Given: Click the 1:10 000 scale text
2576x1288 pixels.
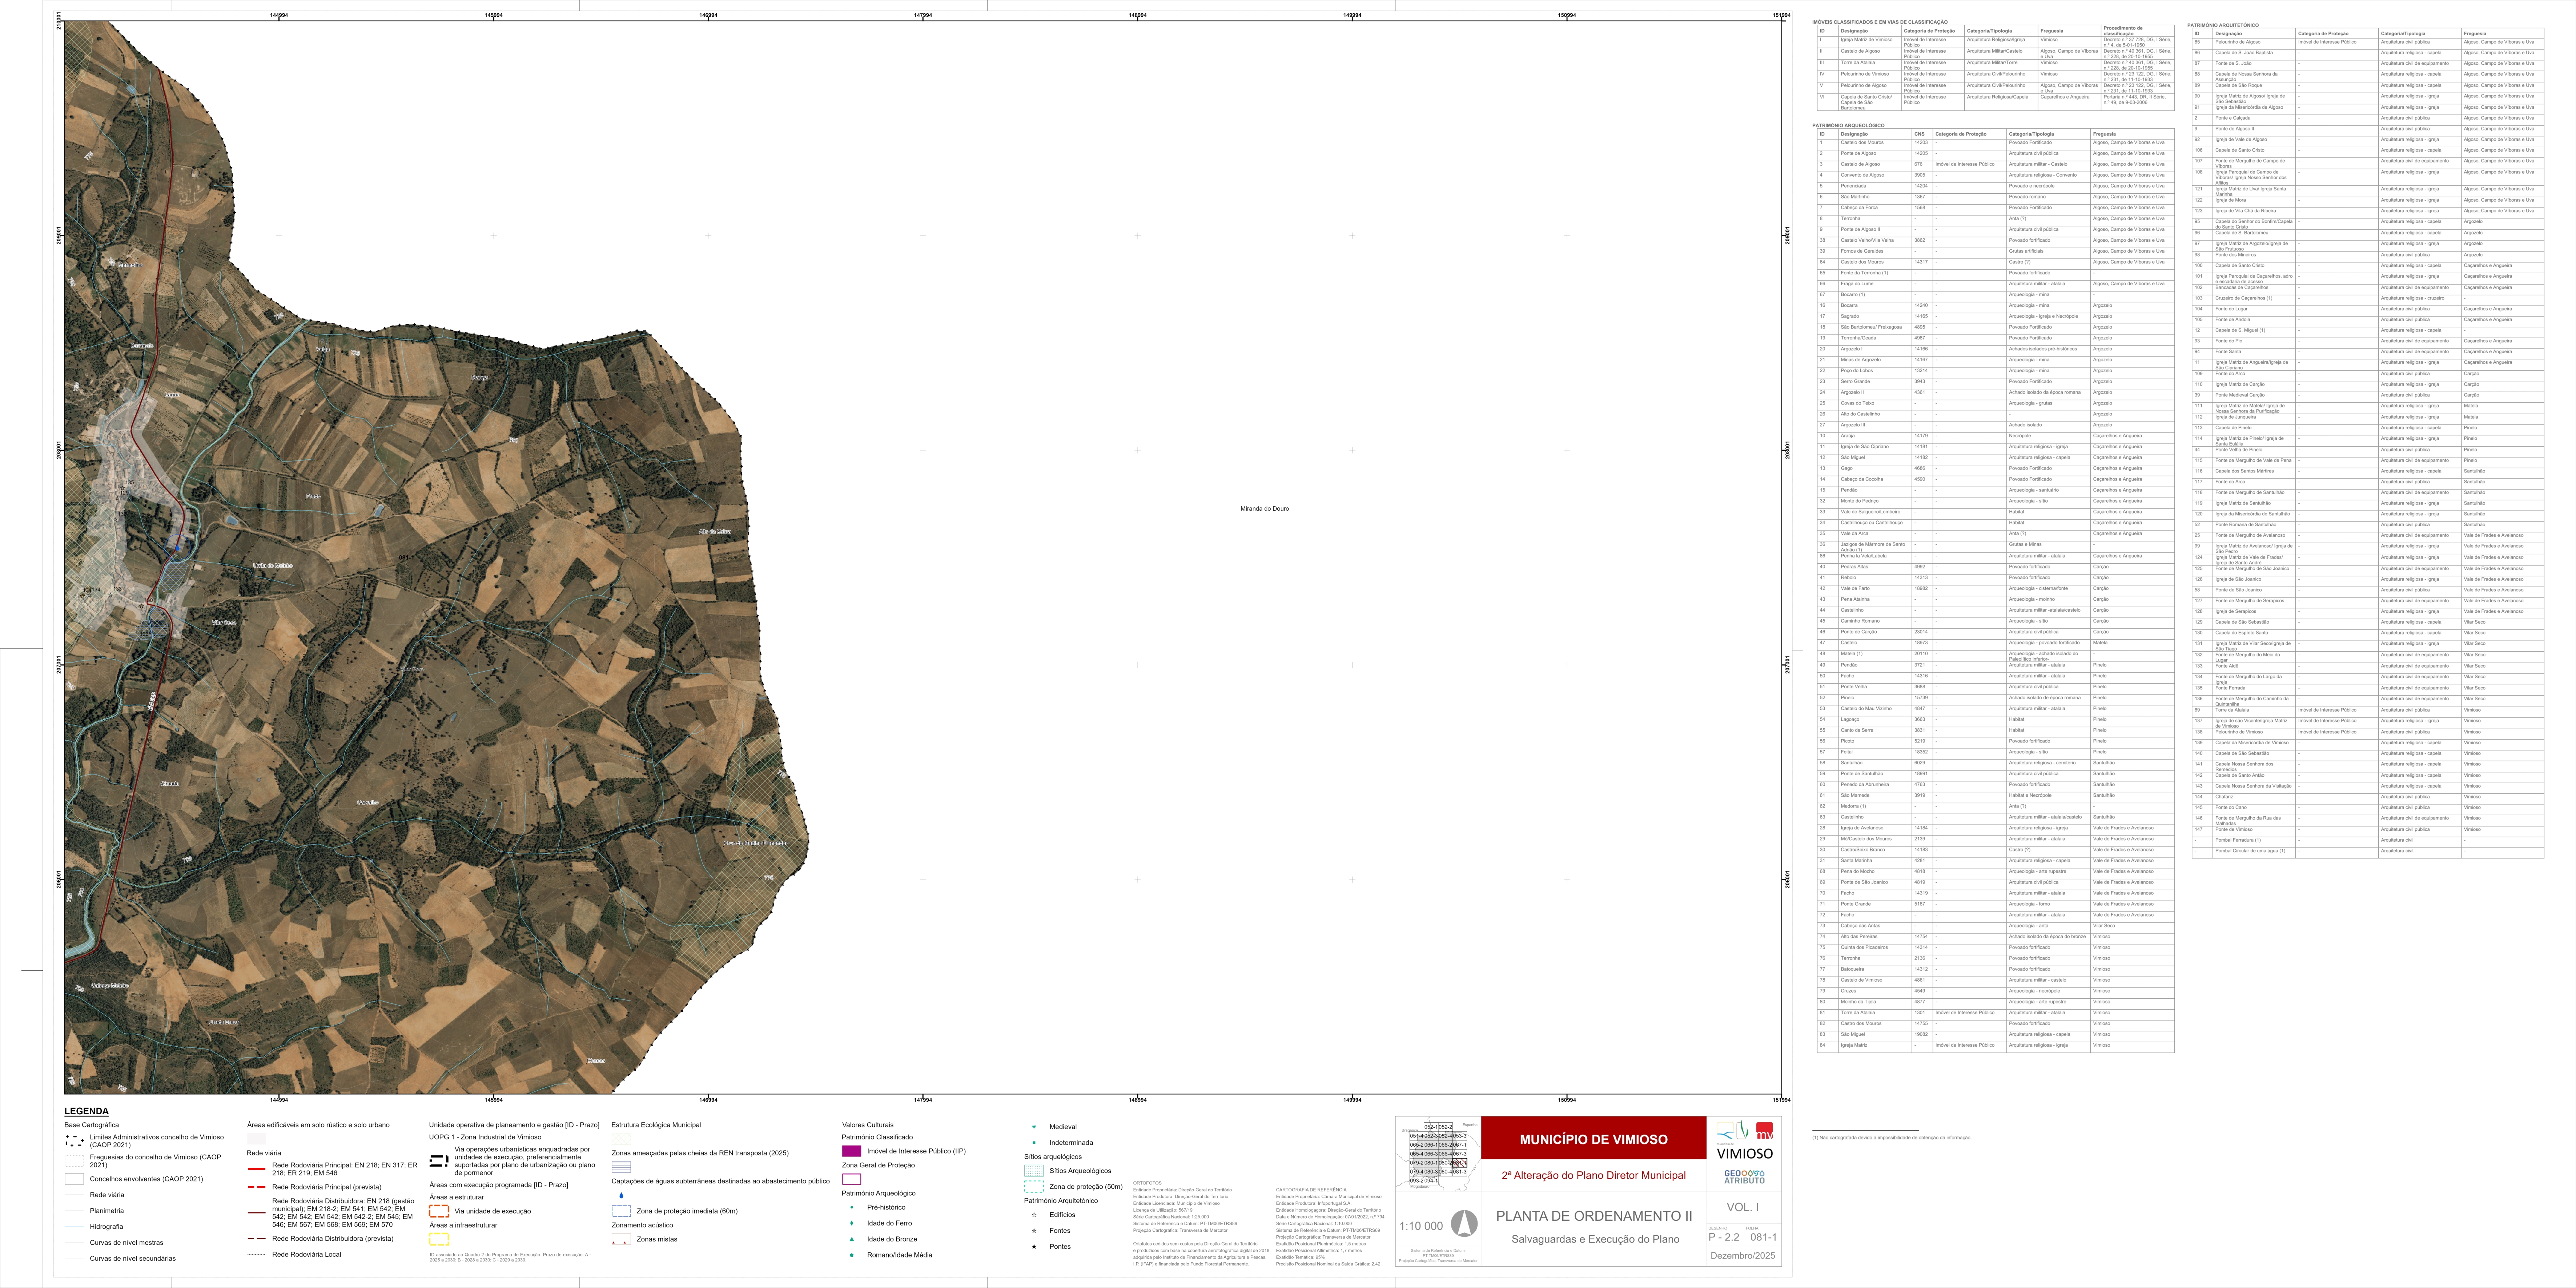Looking at the screenshot, I should [x=1421, y=1226].
